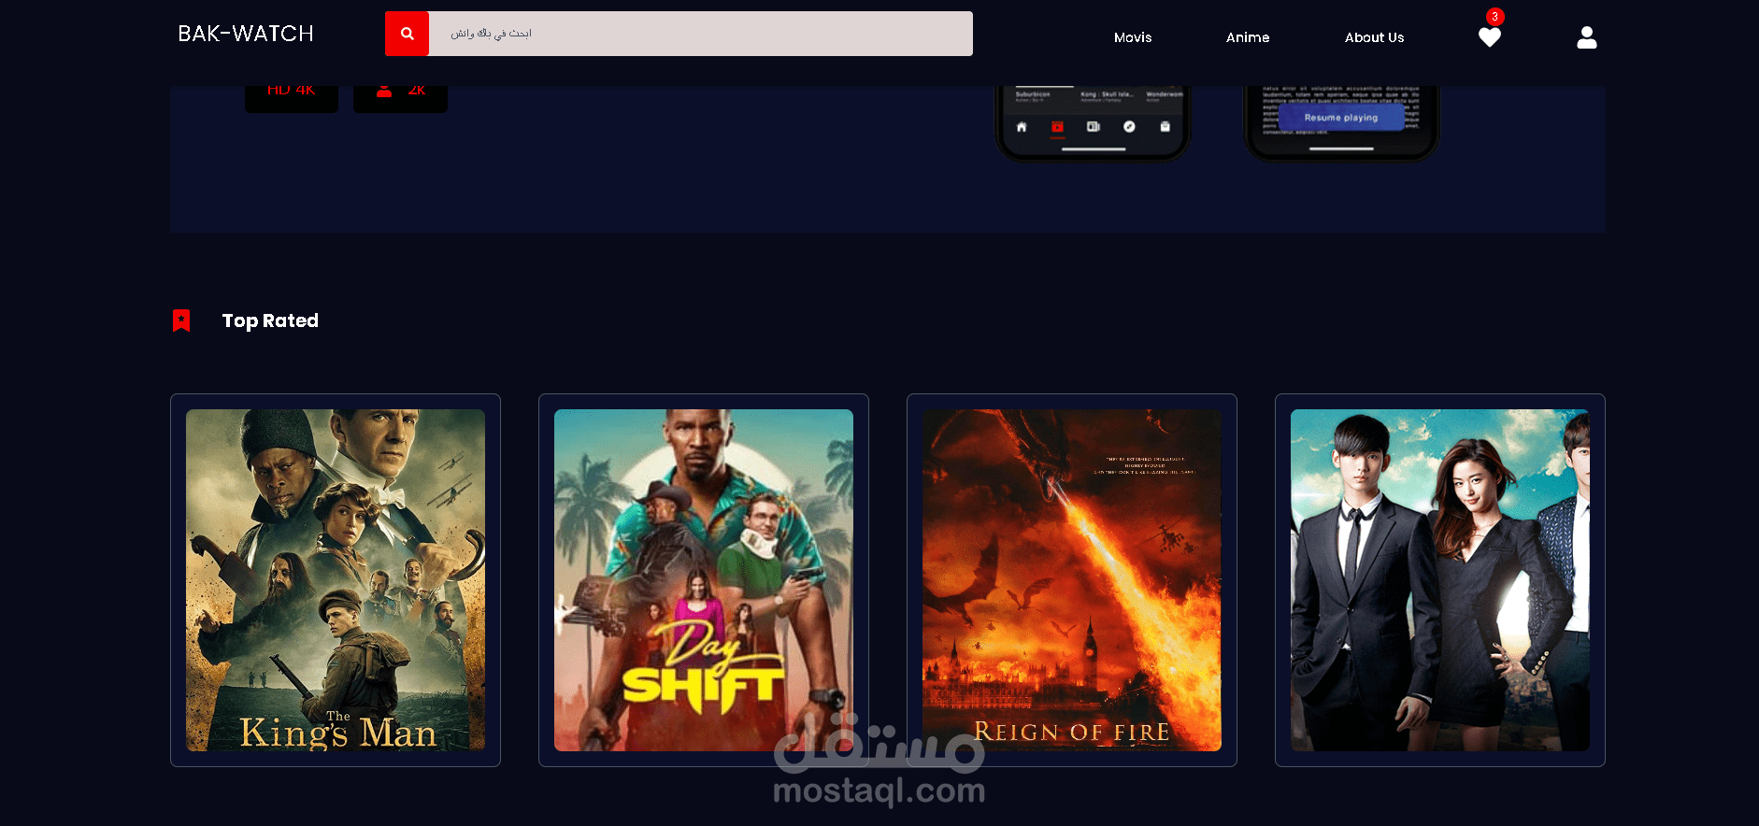The width and height of the screenshot is (1759, 826).
Task: Click the Top Rated bookmark icon
Action: click(x=181, y=320)
